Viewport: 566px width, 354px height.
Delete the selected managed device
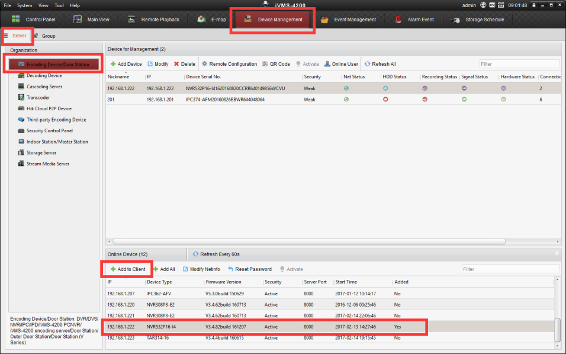pos(184,64)
